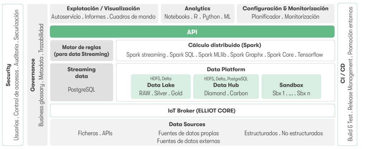Click the Governance vertical panel
This screenshot has height=149, width=367.
[x=37, y=74]
